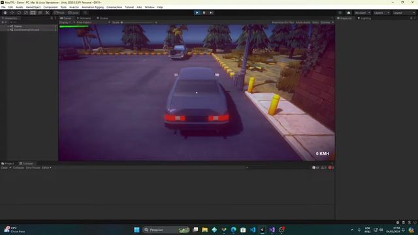Click the Hierarchy add (+) button
418x235 pixels.
tap(3, 22)
